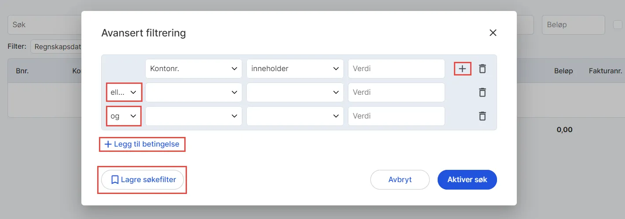Click the Avbryt button
This screenshot has height=219, width=625.
tap(400, 180)
